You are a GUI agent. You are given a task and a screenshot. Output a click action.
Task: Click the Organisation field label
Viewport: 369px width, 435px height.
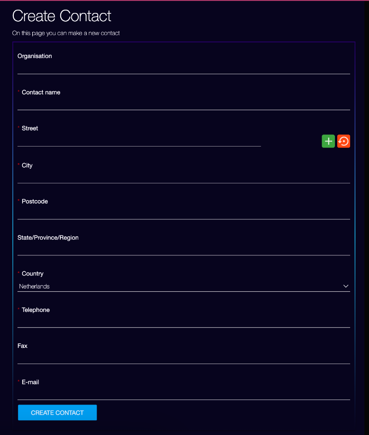click(35, 56)
